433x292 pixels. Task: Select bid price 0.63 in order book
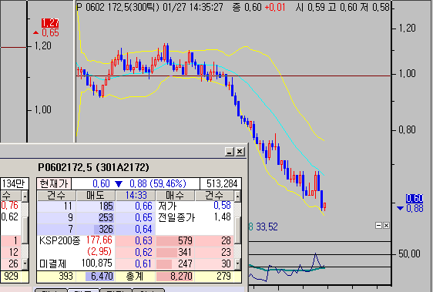(143, 240)
